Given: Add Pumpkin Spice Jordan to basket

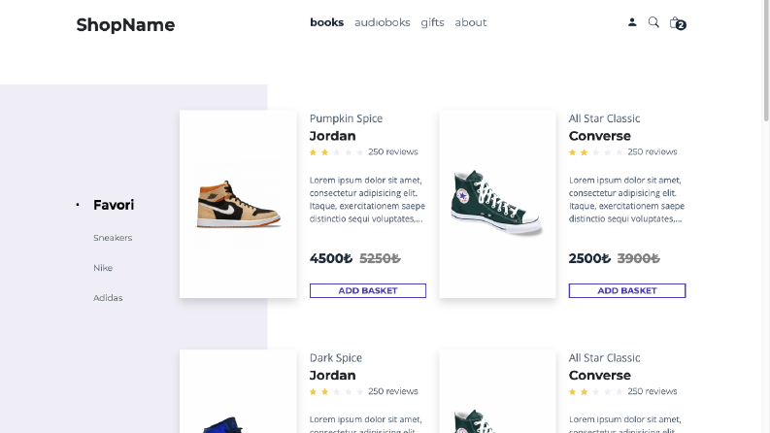Looking at the screenshot, I should point(368,290).
